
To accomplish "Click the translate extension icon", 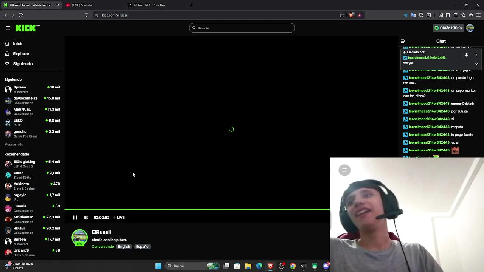I will 413,15.
